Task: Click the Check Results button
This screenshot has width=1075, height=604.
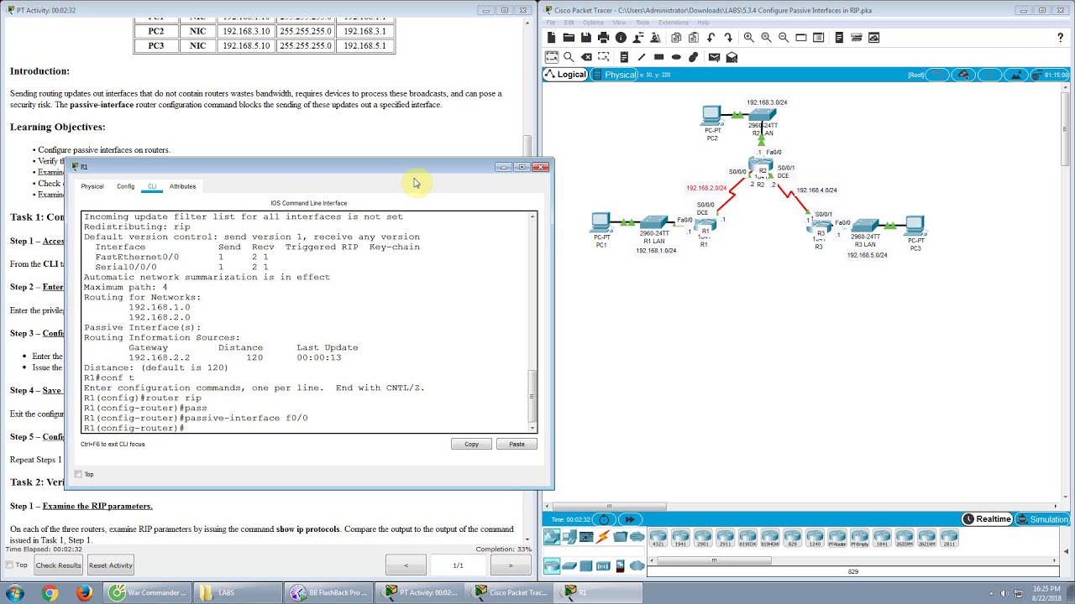Action: coord(58,565)
